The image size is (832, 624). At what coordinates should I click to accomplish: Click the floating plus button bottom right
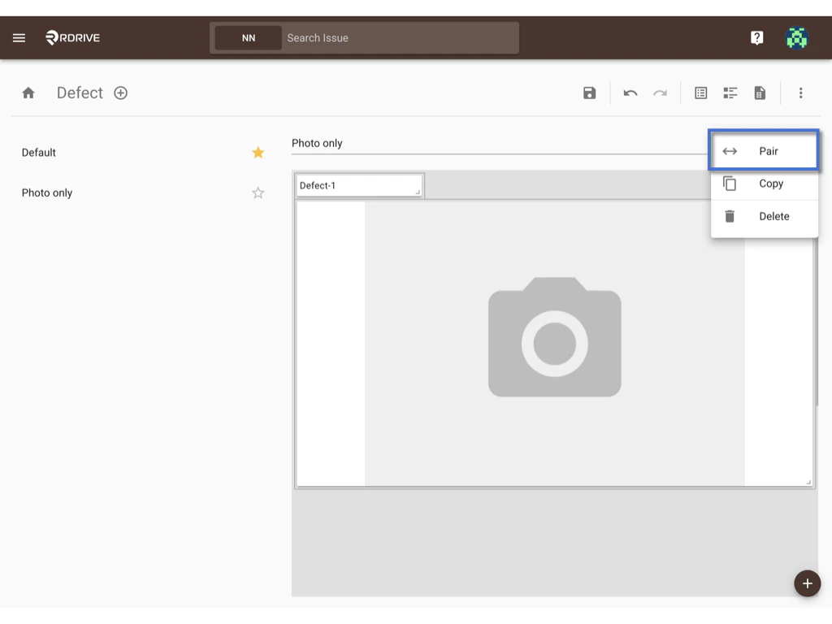[807, 583]
